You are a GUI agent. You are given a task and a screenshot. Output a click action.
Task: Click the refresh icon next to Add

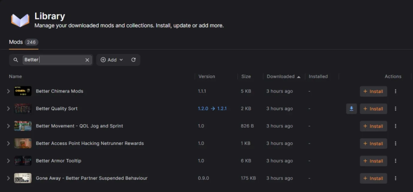tap(133, 60)
